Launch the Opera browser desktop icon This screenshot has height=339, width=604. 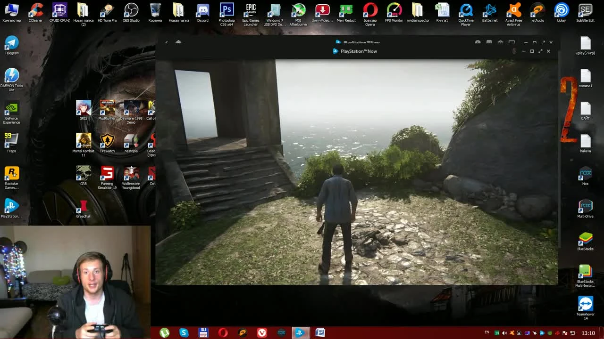(x=370, y=14)
